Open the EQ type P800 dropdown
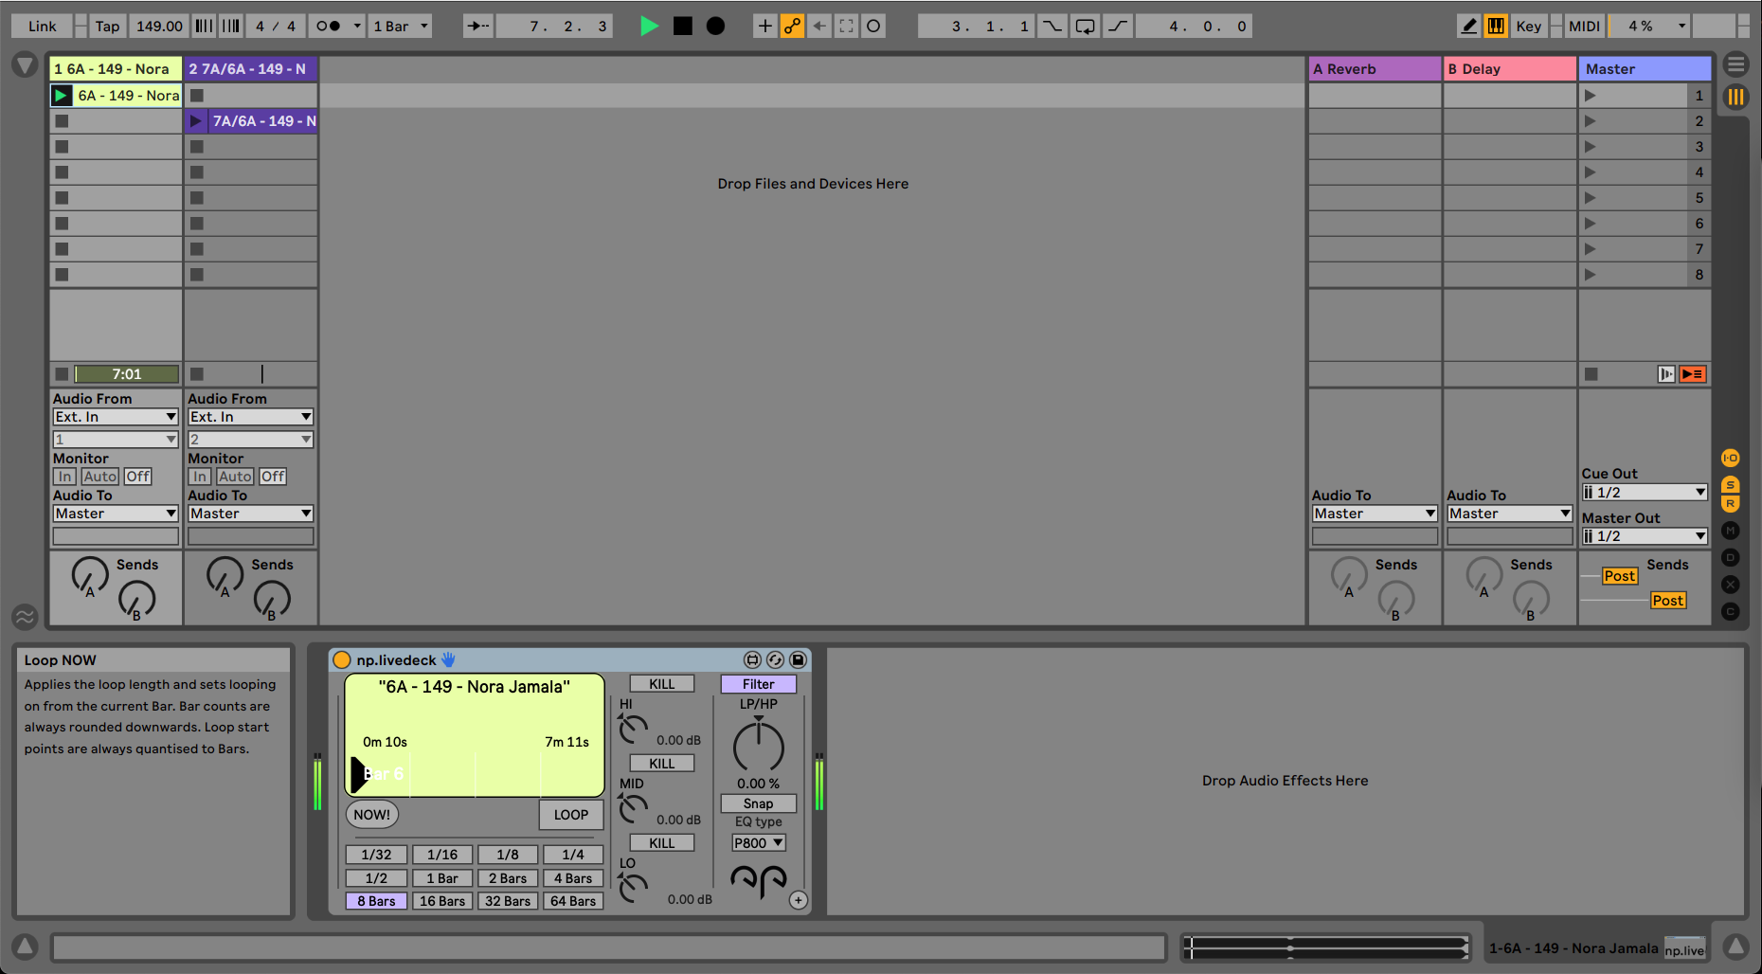 (757, 842)
